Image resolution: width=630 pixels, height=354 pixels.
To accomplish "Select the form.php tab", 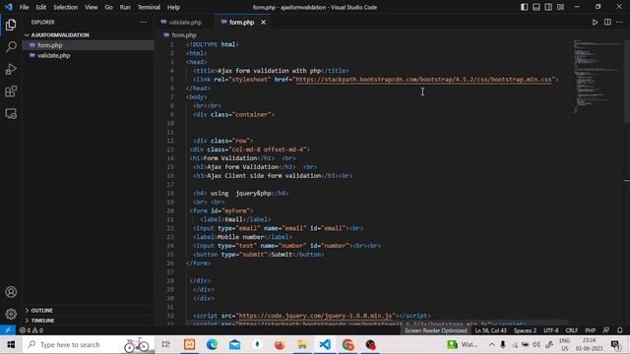I will (x=241, y=23).
